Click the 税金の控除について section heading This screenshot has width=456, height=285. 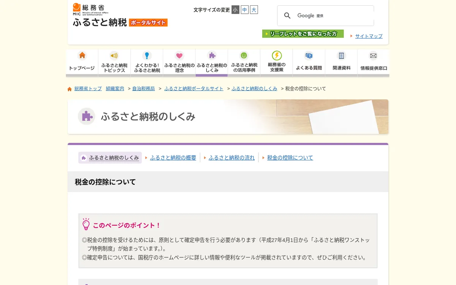(105, 182)
